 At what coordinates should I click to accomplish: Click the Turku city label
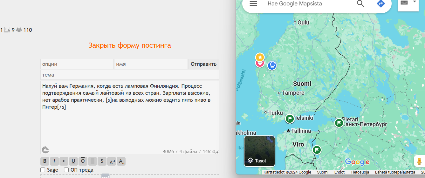[x=275, y=113]
